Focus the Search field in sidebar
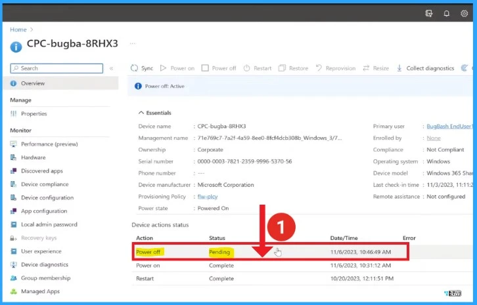Viewport: 477px width, 305px height. (57, 68)
